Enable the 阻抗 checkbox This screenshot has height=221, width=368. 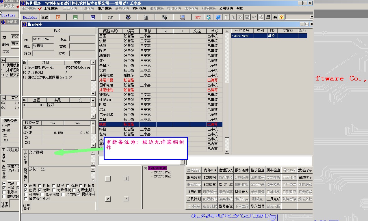coord(40,186)
